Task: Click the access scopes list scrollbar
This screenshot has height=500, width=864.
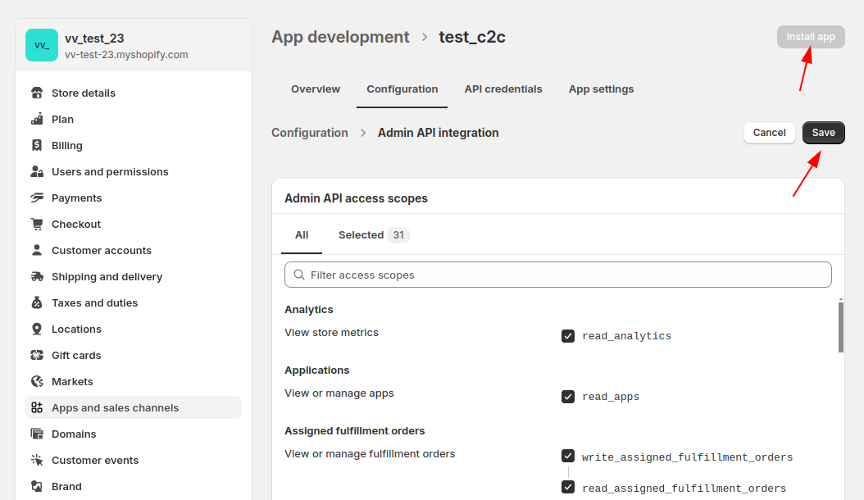Action: click(x=841, y=327)
